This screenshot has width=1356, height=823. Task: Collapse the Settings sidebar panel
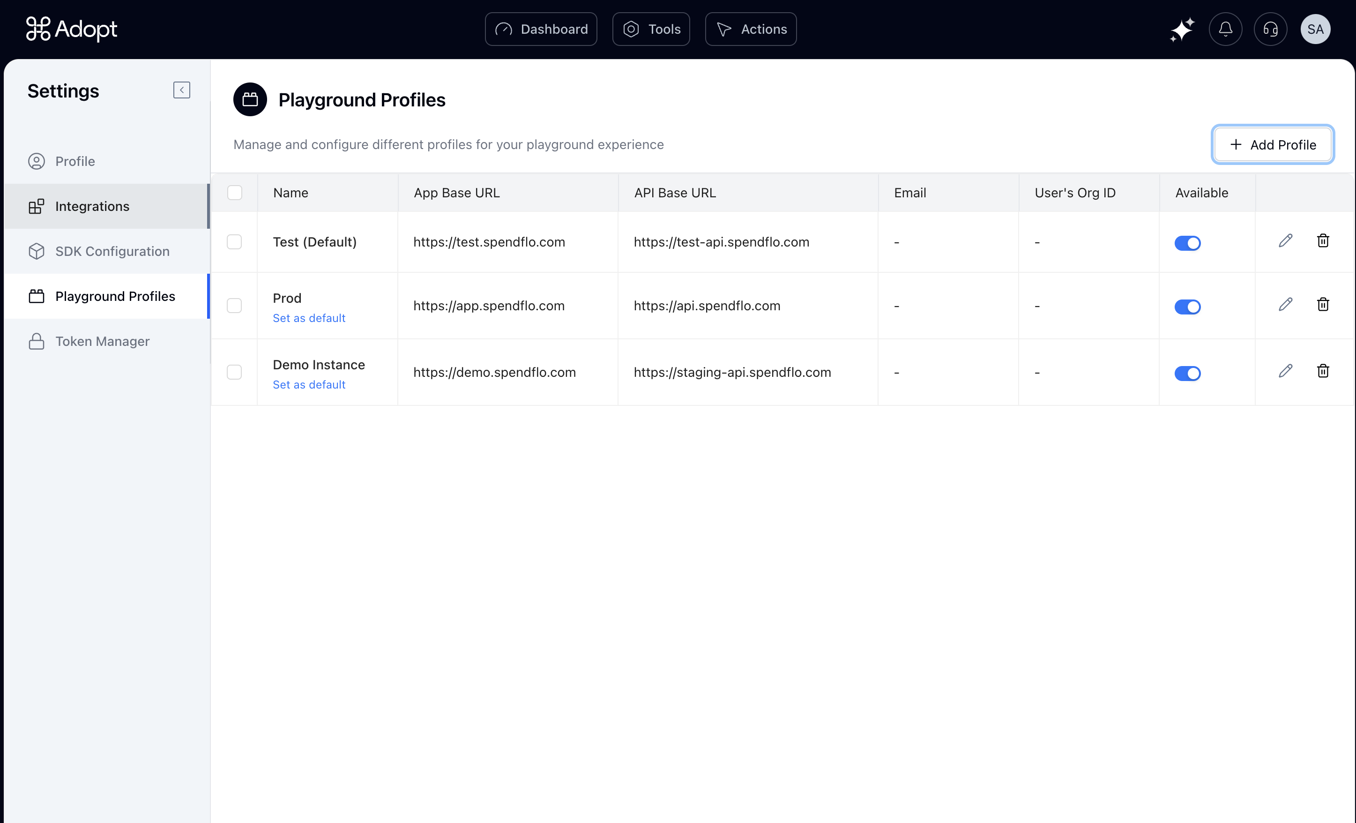tap(182, 90)
